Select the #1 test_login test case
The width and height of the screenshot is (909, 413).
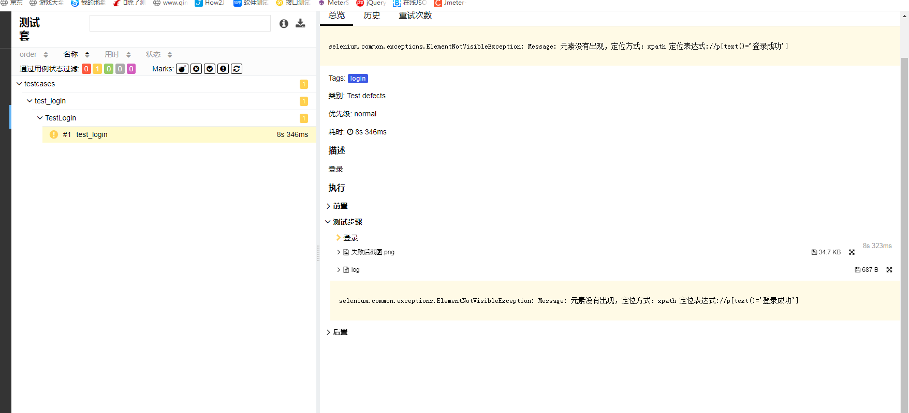(179, 134)
